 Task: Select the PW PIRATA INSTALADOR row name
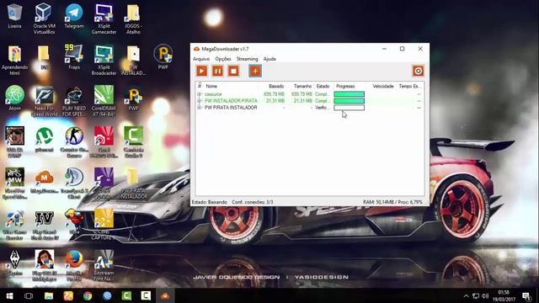point(231,108)
